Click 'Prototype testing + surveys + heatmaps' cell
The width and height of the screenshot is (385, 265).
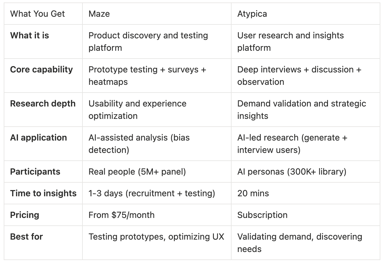(x=157, y=76)
